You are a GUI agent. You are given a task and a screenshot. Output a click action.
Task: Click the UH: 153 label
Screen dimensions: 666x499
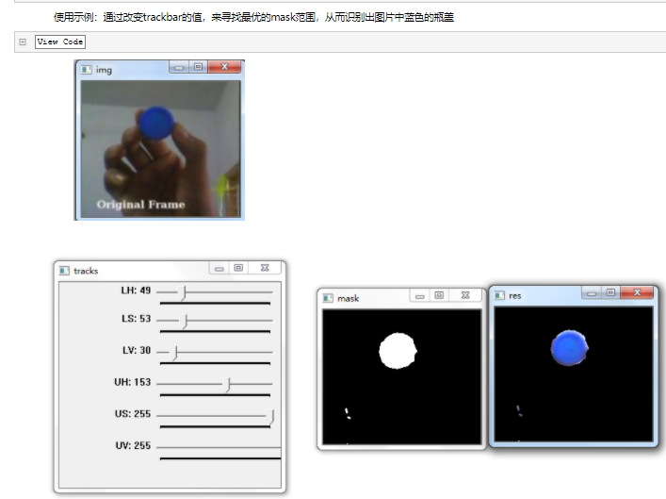point(133,382)
